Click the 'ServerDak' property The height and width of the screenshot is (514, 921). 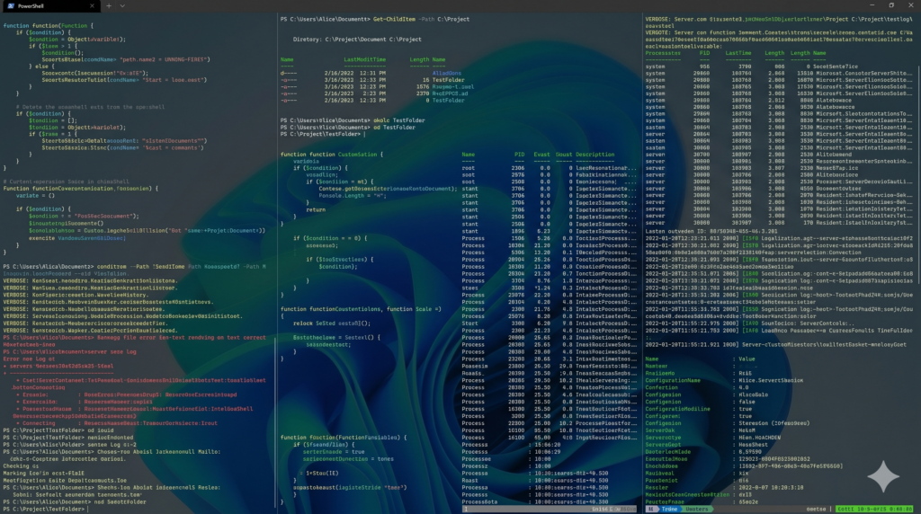[x=660, y=430]
